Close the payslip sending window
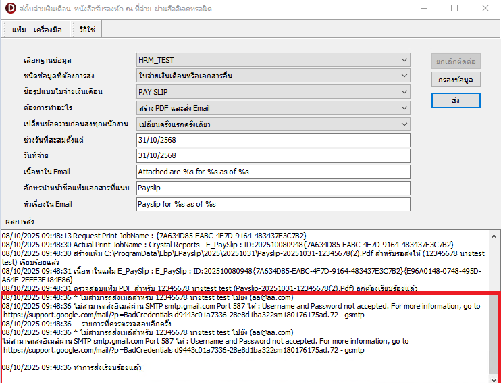Viewport: 501px width, 383px height. tap(485, 9)
